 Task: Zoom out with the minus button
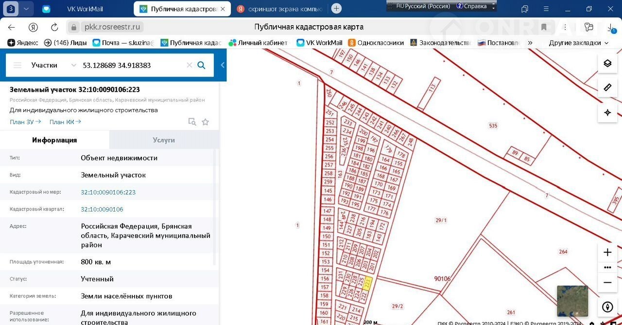click(607, 282)
